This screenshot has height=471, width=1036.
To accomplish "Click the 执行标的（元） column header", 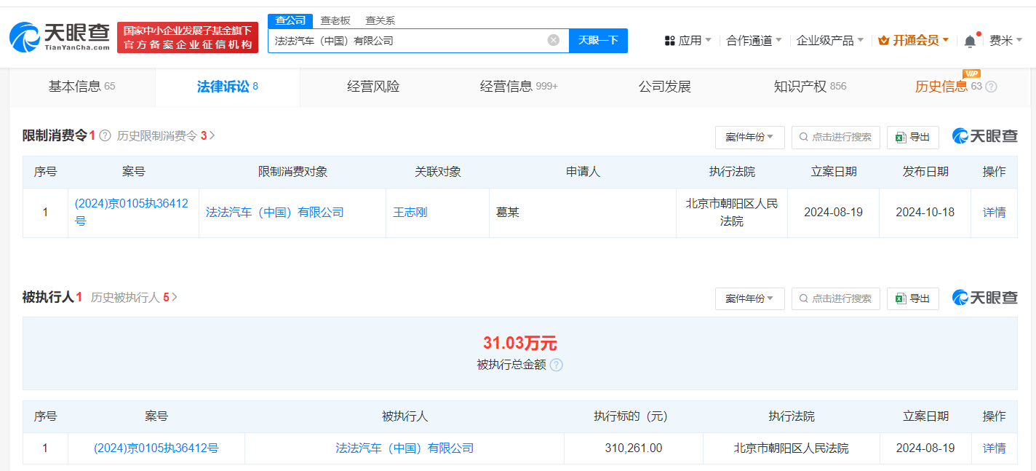I will click(x=634, y=417).
